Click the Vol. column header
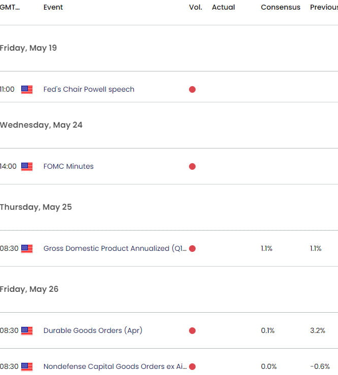338x375 pixels. click(196, 7)
